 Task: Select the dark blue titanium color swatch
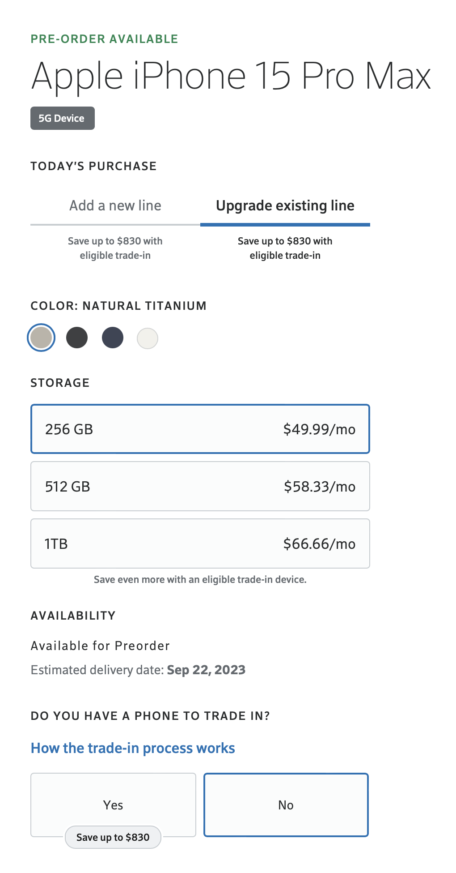click(x=113, y=338)
